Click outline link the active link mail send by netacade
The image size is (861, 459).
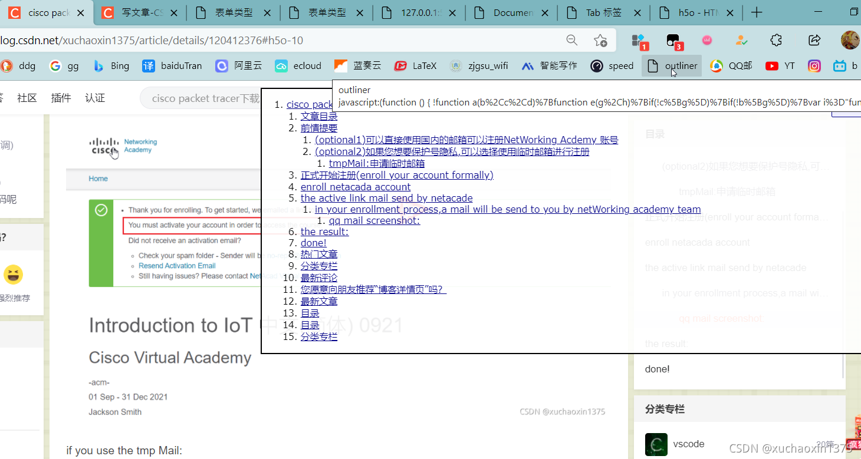click(x=387, y=198)
